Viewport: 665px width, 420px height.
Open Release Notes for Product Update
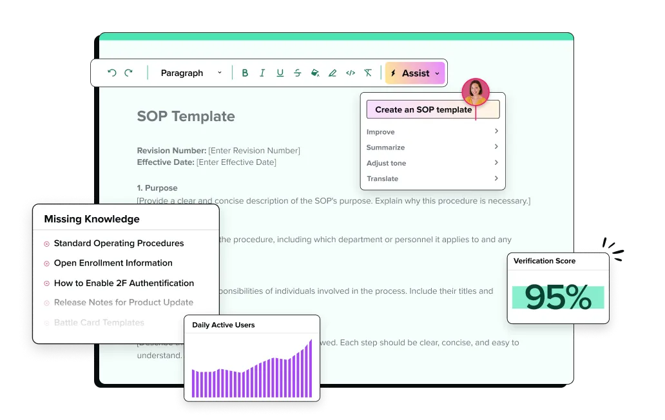click(x=124, y=302)
